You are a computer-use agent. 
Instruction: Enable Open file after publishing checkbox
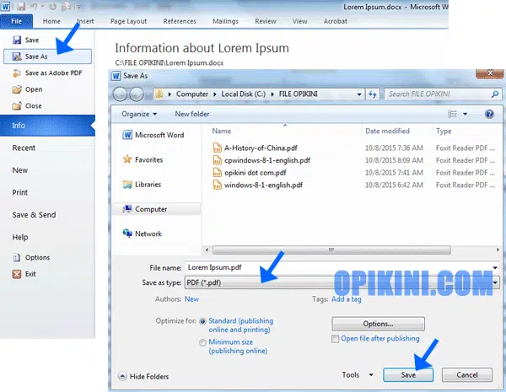click(x=336, y=338)
